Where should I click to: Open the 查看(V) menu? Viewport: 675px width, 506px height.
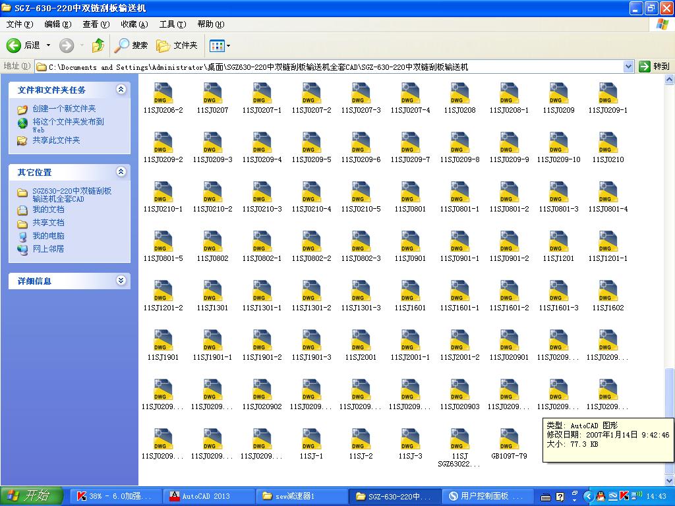click(96, 24)
